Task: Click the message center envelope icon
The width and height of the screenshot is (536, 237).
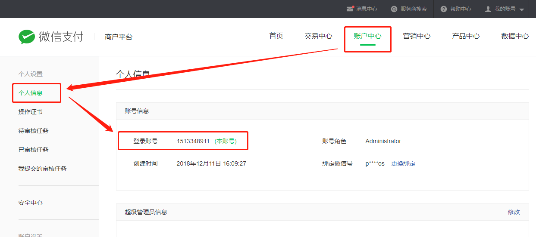Action: (350, 9)
